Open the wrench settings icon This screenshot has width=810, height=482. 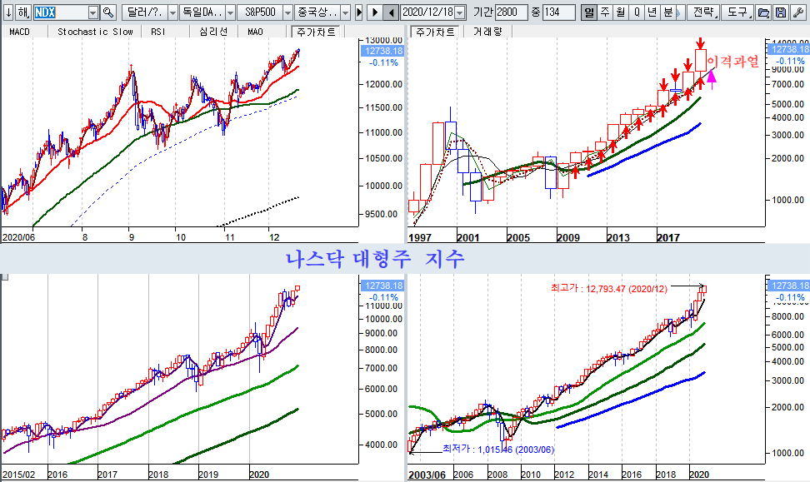click(x=798, y=12)
